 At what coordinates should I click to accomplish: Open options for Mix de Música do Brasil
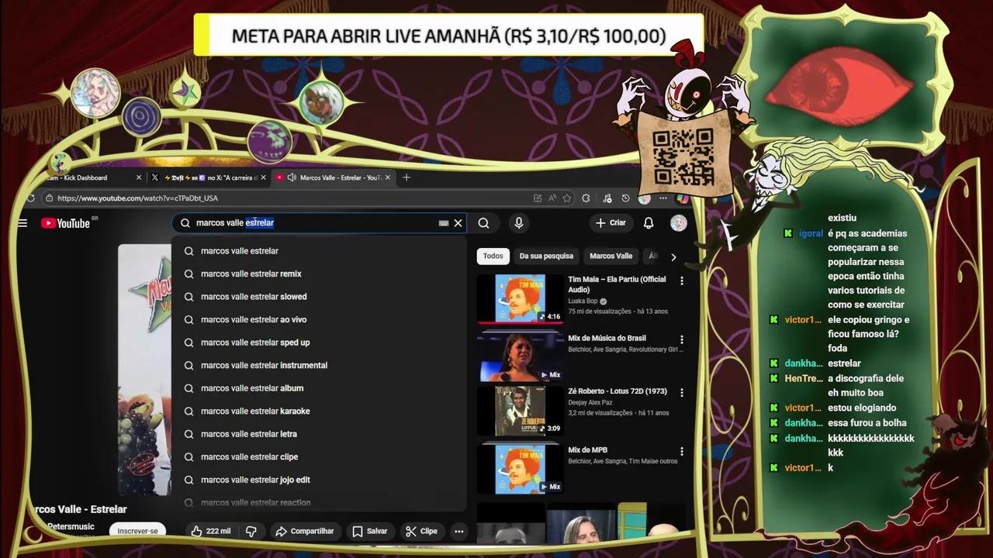point(682,339)
